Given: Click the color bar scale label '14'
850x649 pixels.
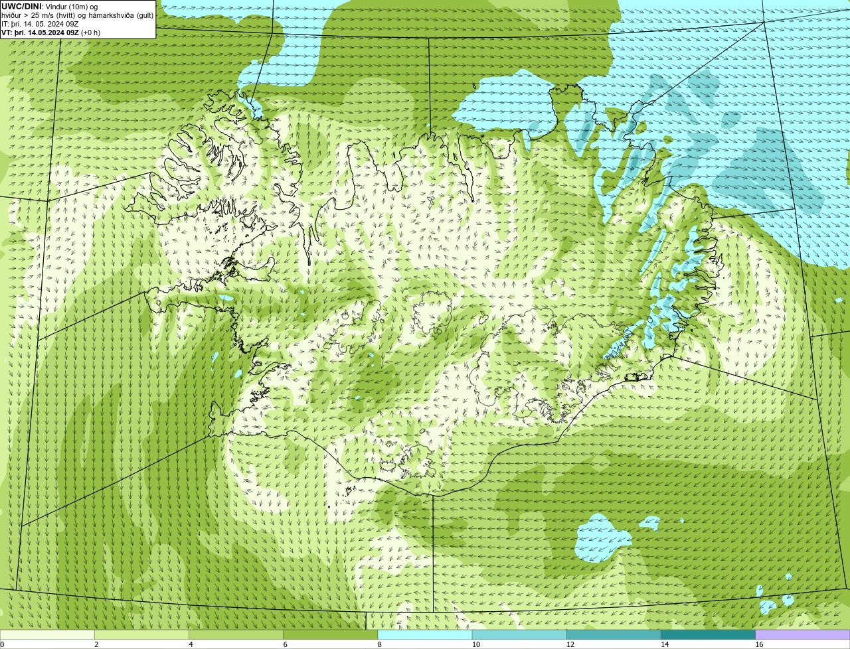Looking at the screenshot, I should [x=665, y=644].
